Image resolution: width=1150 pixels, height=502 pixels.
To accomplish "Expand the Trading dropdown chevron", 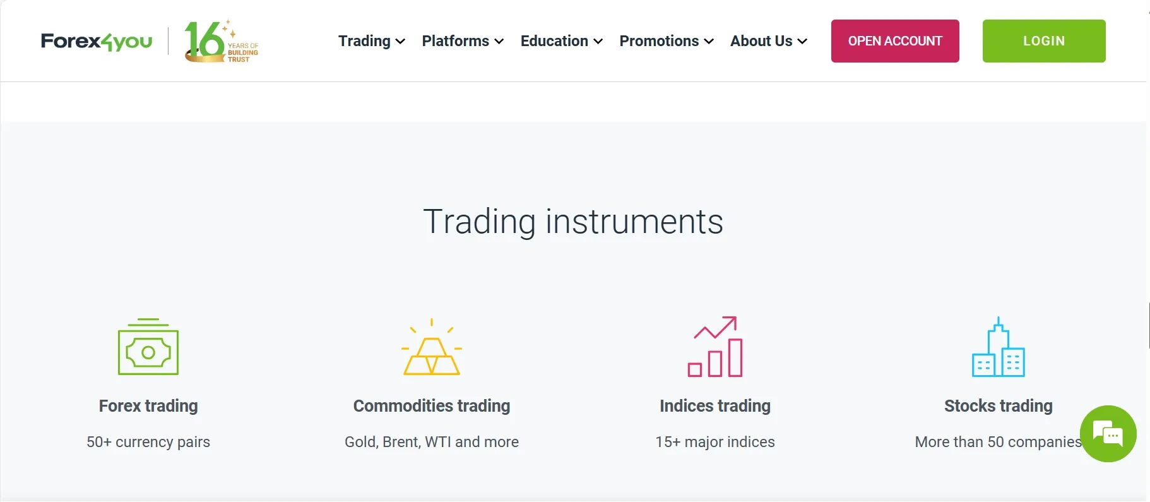I will [400, 42].
